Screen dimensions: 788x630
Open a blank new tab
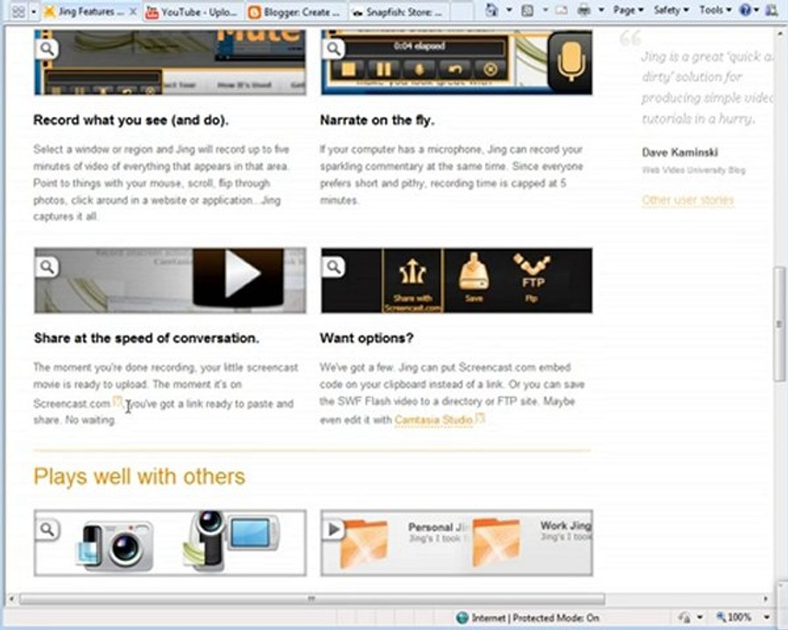[x=461, y=11]
